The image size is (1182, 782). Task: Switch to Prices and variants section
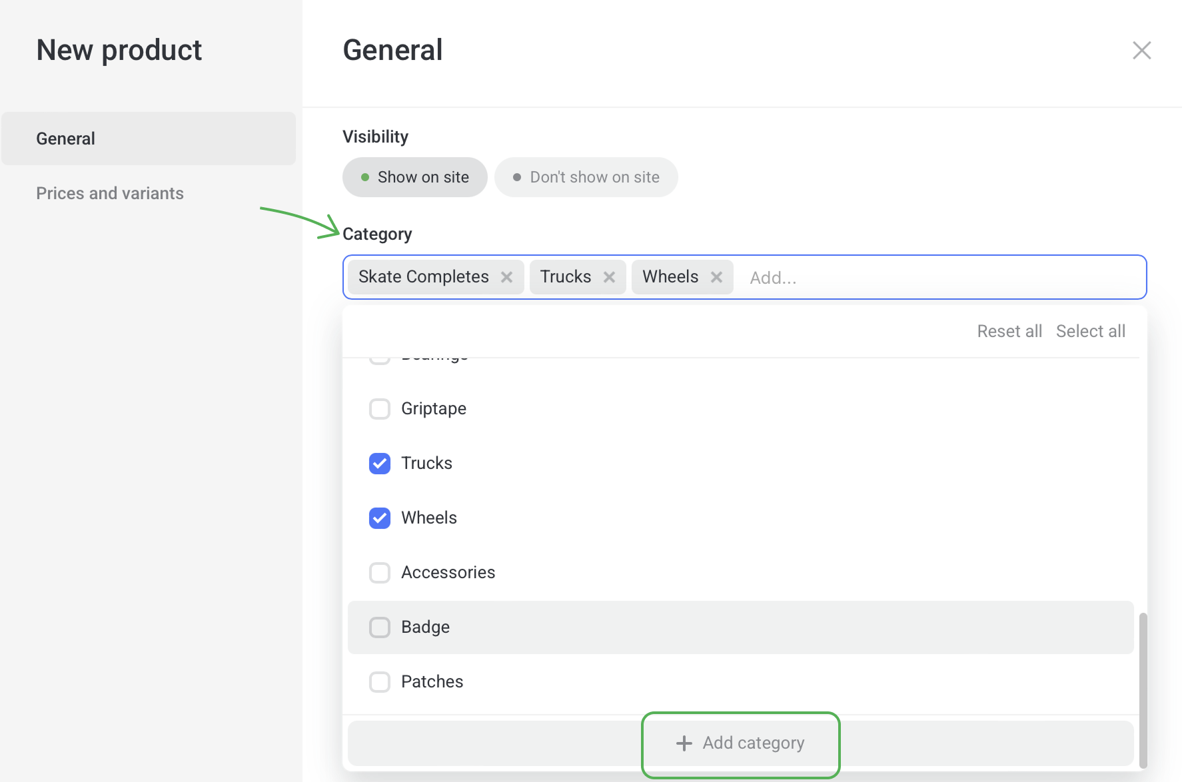pyautogui.click(x=110, y=193)
